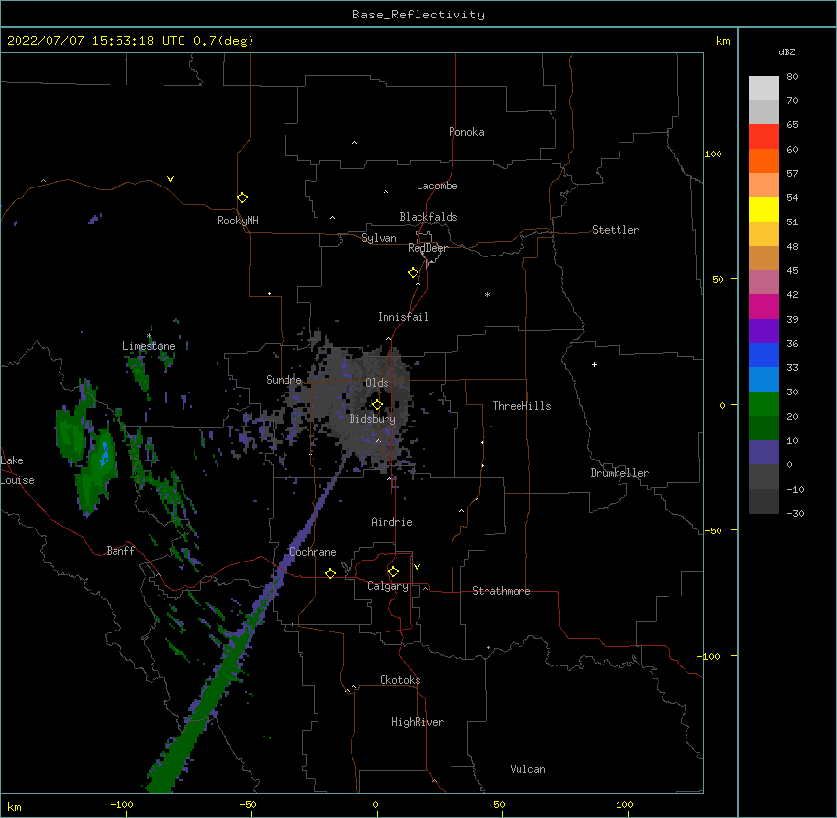Click the yellow diamond marker below Cochrane
Screen dimensions: 837x818
click(x=330, y=573)
